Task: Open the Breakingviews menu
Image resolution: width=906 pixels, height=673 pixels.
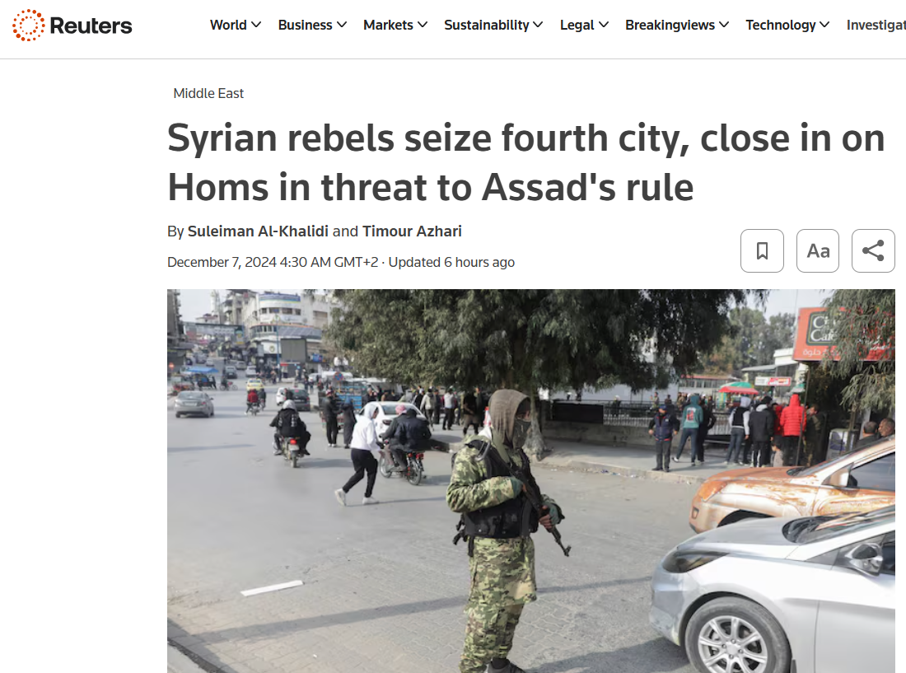Action: point(677,25)
